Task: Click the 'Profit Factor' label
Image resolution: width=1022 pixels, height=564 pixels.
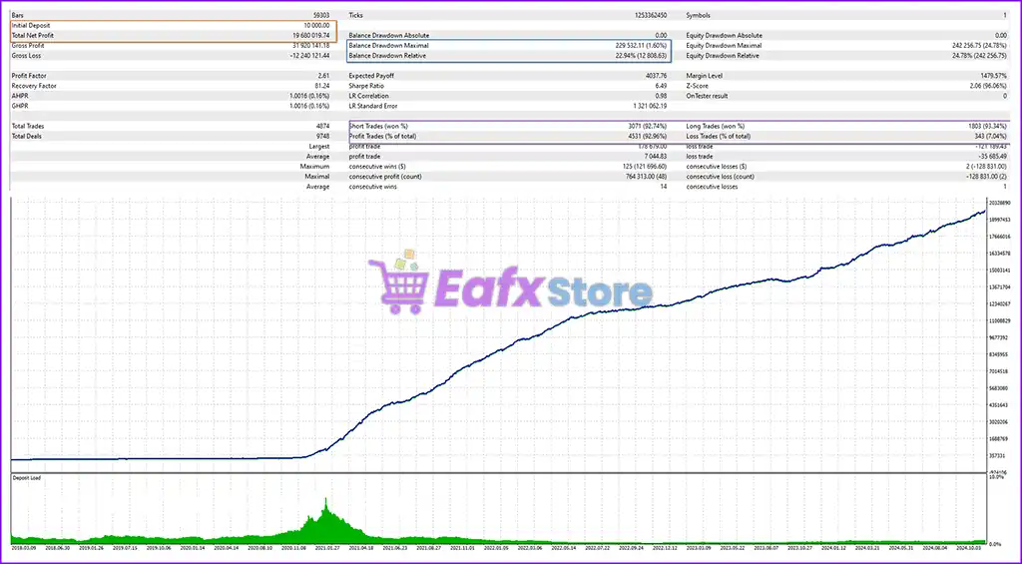Action: [x=29, y=76]
